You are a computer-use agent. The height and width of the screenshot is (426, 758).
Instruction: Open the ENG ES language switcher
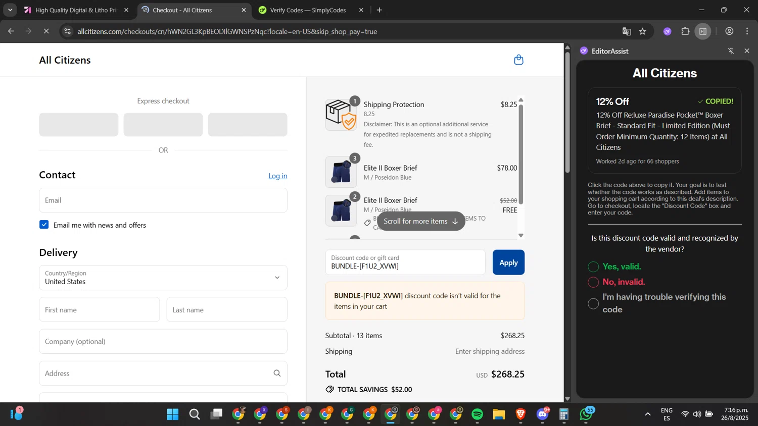(667, 414)
